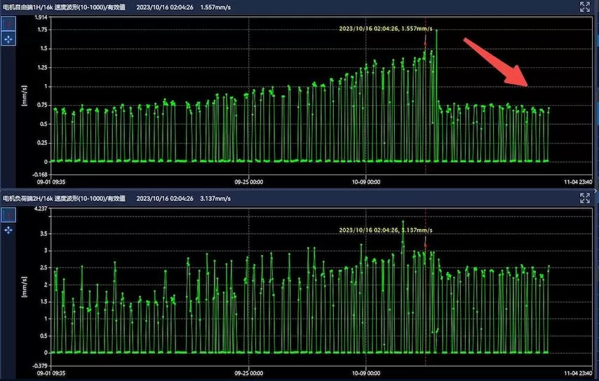Click the 11-04 23:40 end label on top axis

[x=578, y=182]
